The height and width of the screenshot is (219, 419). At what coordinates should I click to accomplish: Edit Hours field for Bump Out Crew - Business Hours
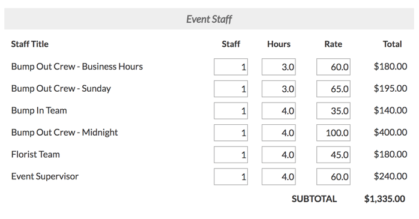pyautogui.click(x=279, y=67)
